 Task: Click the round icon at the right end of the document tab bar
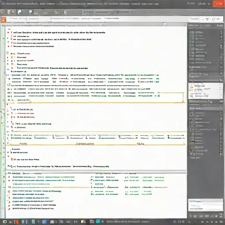point(165,24)
